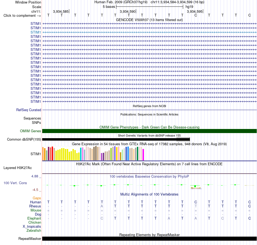257x245 pixels.
Task: Click the Scale label
Action: point(37,7)
